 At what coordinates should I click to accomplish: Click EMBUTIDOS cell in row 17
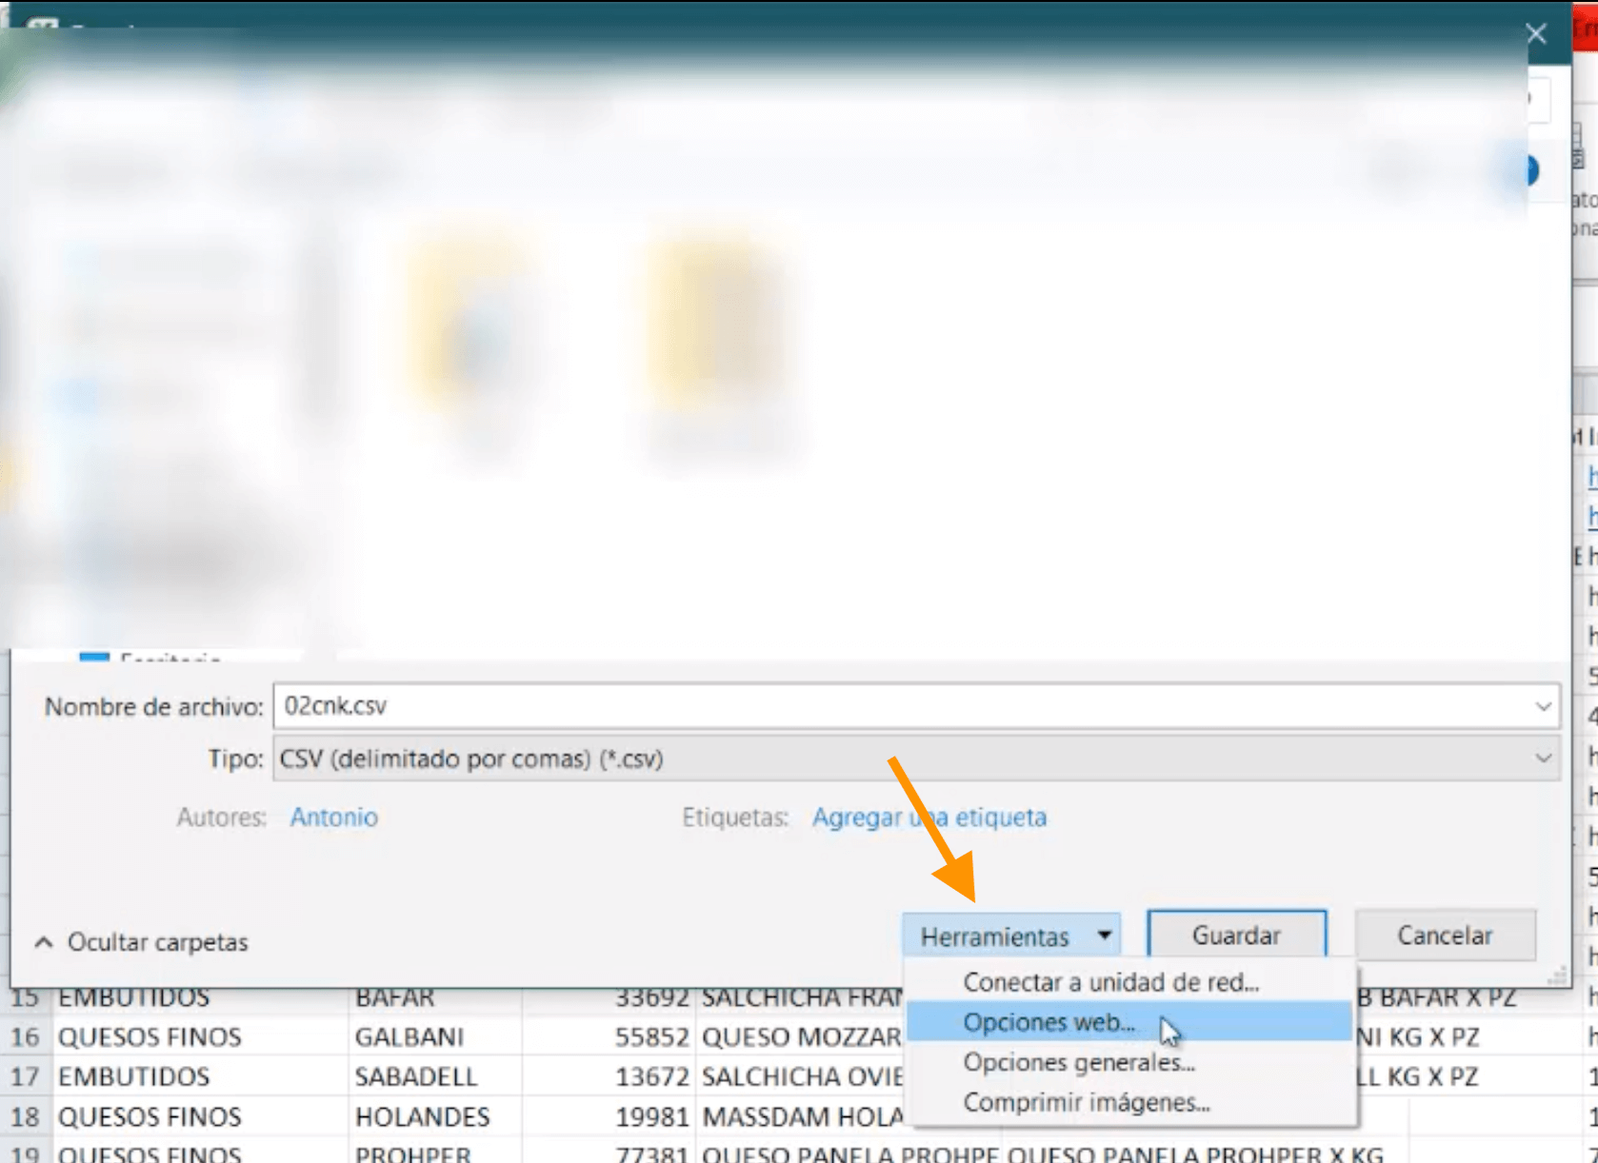pos(200,1076)
